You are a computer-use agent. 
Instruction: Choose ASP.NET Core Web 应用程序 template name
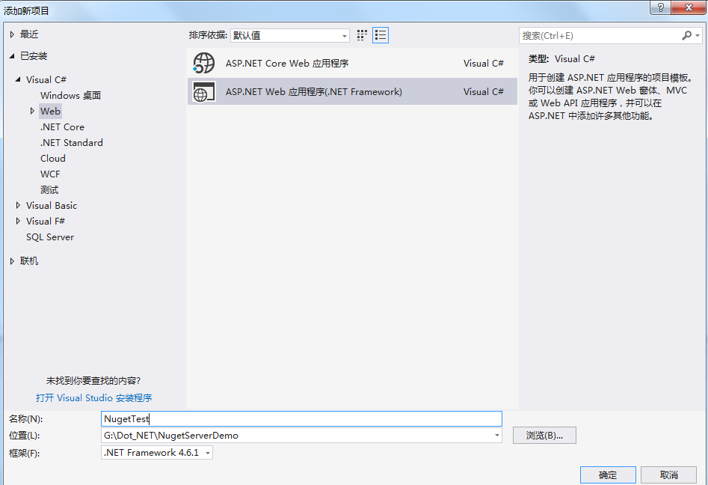[287, 64]
